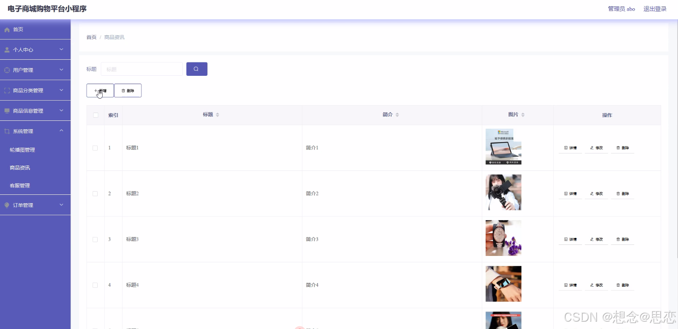Open 详情 for row 标题4
This screenshot has height=329, width=678.
tap(570, 285)
